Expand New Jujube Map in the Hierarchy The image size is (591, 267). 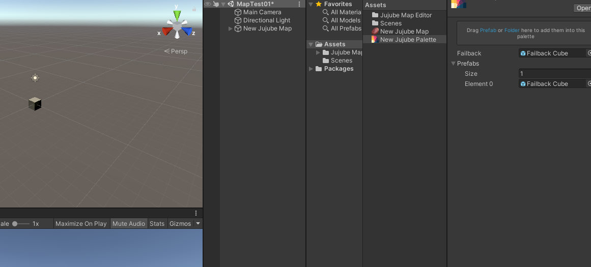coord(231,29)
